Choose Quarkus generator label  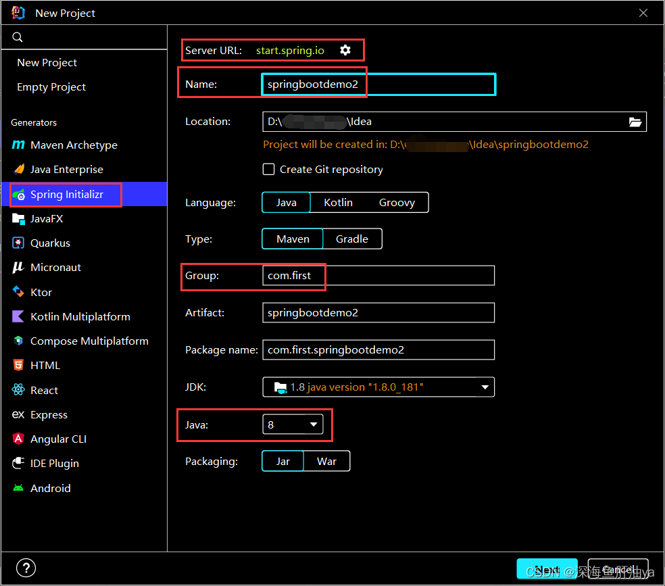pyautogui.click(x=50, y=243)
